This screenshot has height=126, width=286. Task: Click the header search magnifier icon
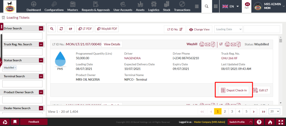click(x=206, y=6)
